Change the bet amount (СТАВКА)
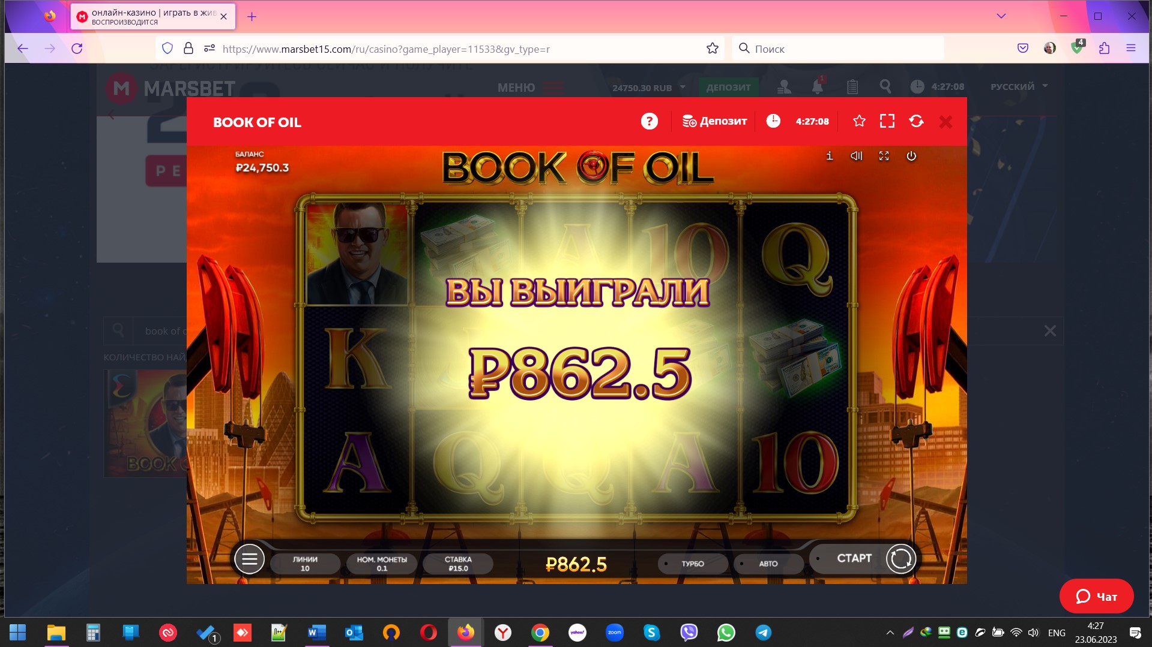Viewport: 1152px width, 647px height. (458, 564)
